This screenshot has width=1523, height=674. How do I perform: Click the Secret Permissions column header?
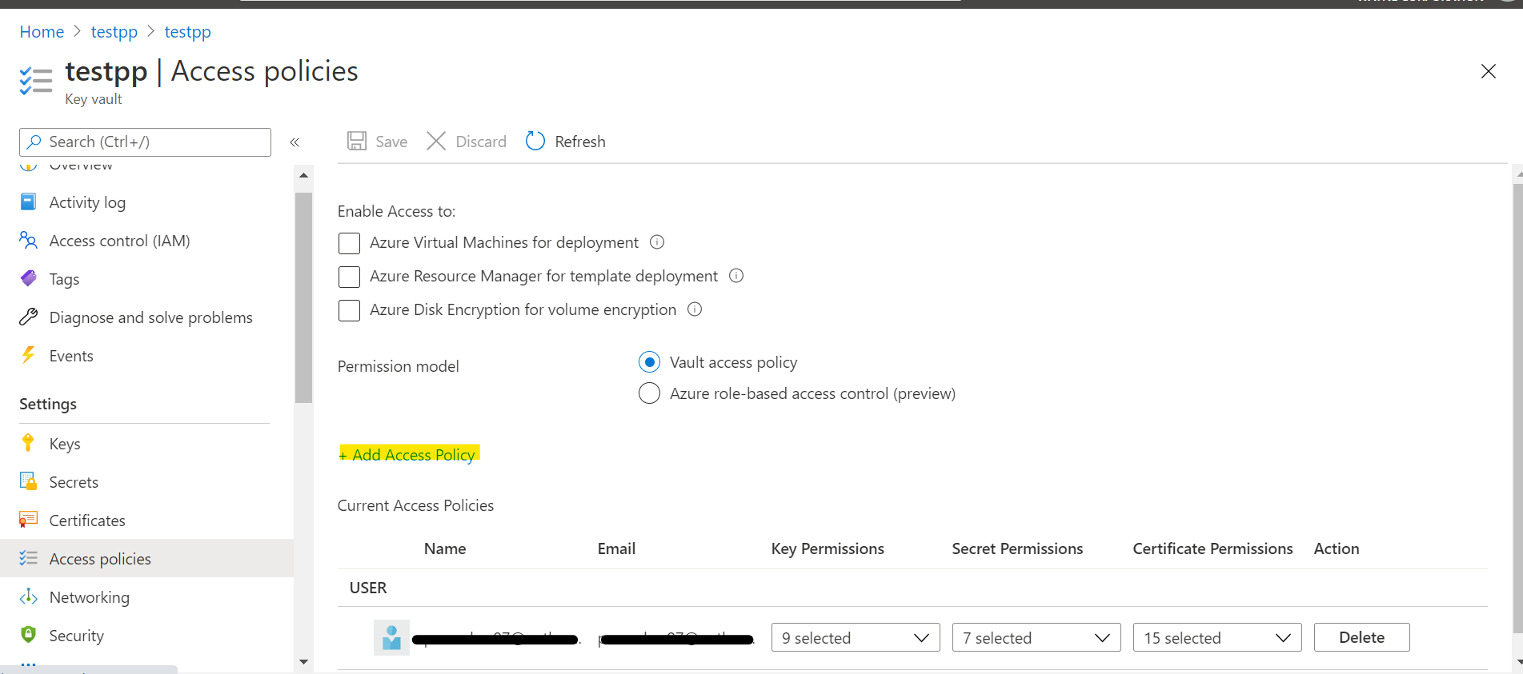pyautogui.click(x=1017, y=548)
